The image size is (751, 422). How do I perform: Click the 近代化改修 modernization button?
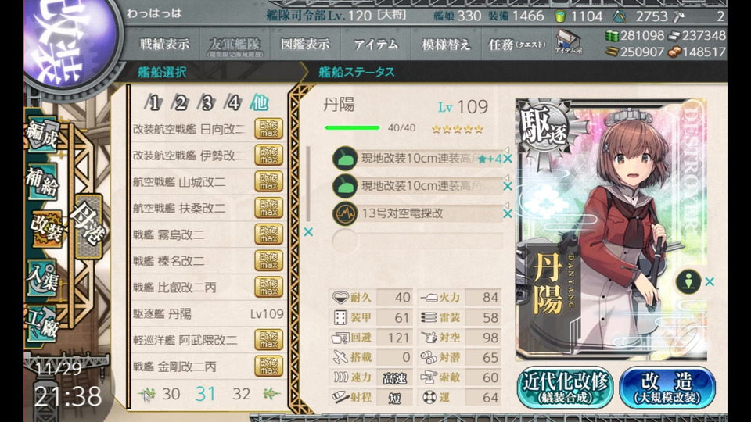pos(565,388)
